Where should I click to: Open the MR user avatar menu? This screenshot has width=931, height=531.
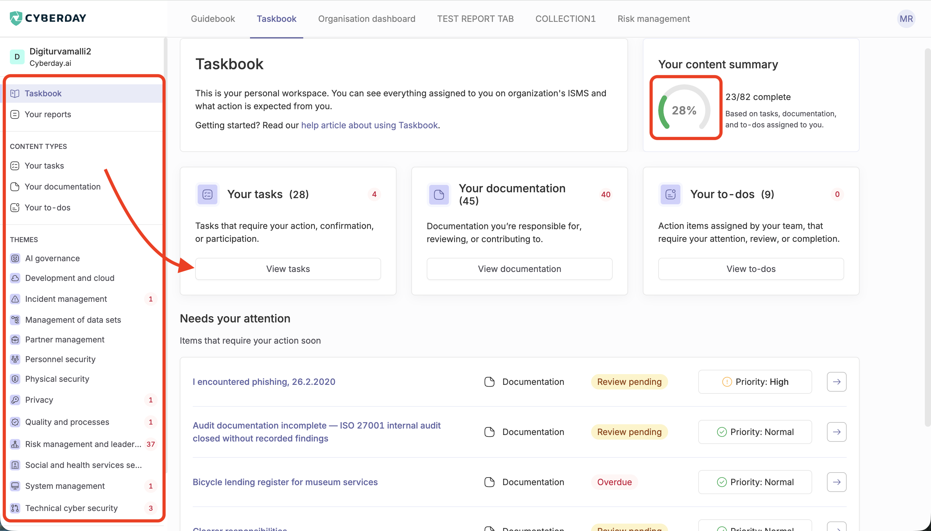(x=906, y=18)
